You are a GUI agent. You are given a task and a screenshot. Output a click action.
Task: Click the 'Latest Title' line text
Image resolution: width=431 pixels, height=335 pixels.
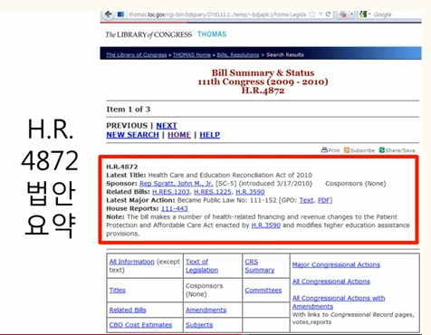[209, 175]
